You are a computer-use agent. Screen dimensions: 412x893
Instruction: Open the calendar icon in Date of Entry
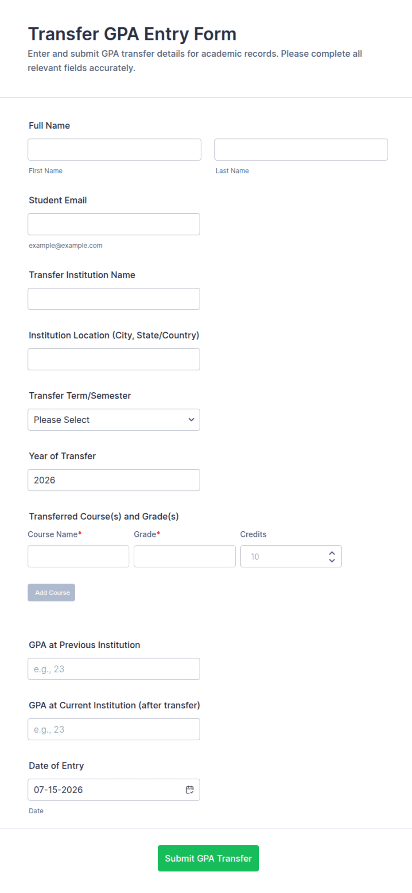[x=190, y=789]
